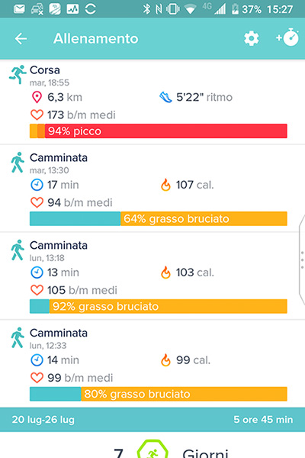This screenshot has width=305, height=458.
Task: Tap the heart icon beside 173 b/m medi
Action: (x=37, y=114)
